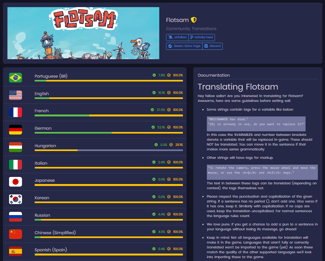Click yellow approved checkmark icon for English
325x261 pixels.
(x=169, y=92)
